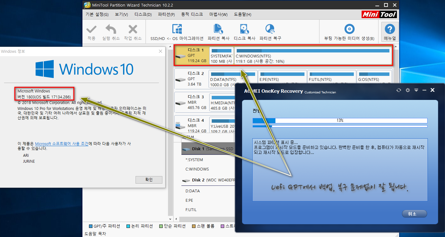Viewport: 445px width, 237px height.
Task: Click the disk map scroll up arrow
Action: pos(396,47)
